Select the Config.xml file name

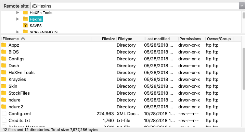click(x=20, y=114)
